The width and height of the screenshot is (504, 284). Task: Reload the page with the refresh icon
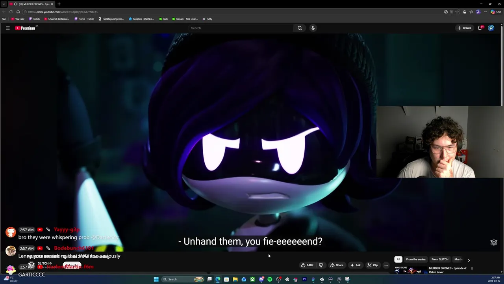click(11, 12)
